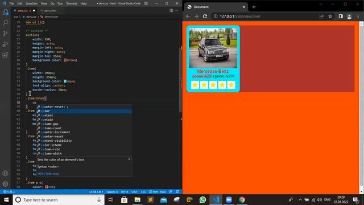The height and width of the screenshot is (205, 364).
Task: Click the .item:hover breadcrumb
Action: 49,17
